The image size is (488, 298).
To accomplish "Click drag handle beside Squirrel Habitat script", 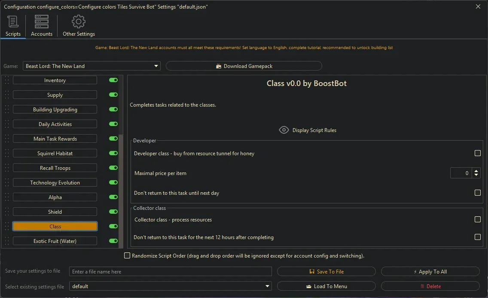I will (7, 154).
